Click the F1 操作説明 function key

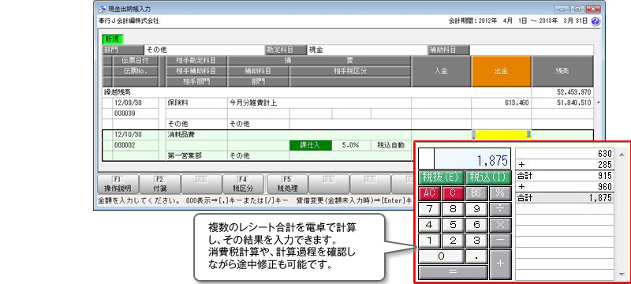[118, 184]
